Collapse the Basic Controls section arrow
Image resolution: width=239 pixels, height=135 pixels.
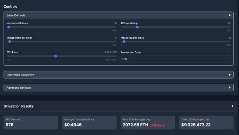(230, 15)
